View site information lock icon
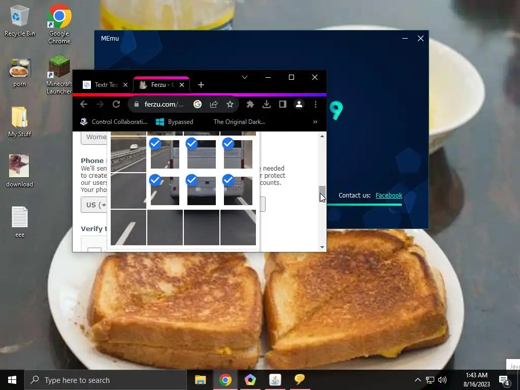520x390 pixels. pyautogui.click(x=136, y=104)
